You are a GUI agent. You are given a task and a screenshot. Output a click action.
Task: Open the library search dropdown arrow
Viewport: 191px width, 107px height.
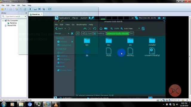[x=25, y=16]
